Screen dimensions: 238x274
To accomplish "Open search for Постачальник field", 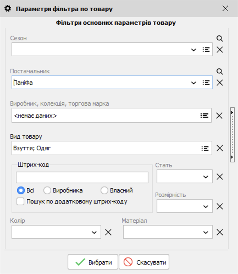I will point(219,71).
